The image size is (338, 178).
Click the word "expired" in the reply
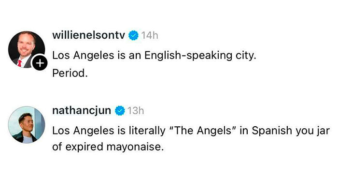84,148
